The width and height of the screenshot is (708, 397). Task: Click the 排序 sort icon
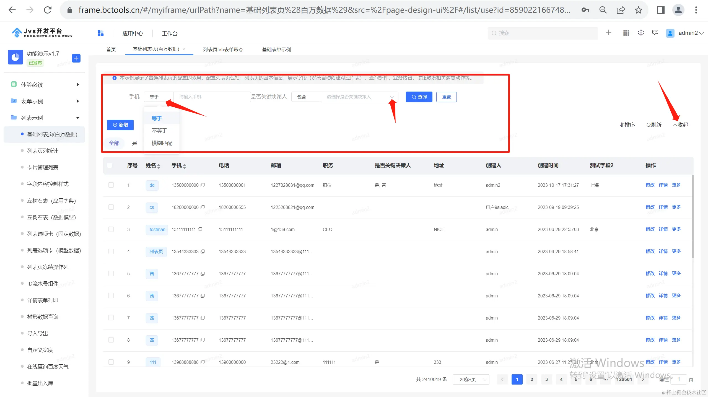pyautogui.click(x=622, y=125)
